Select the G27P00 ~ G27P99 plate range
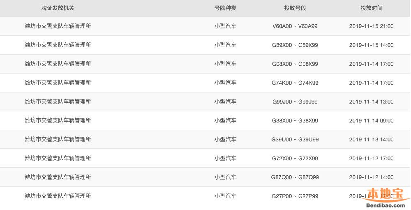Viewport: 411px width, 210px height. (x=295, y=196)
